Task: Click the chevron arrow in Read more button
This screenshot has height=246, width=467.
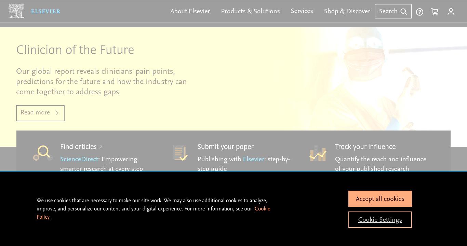Action: (x=57, y=113)
